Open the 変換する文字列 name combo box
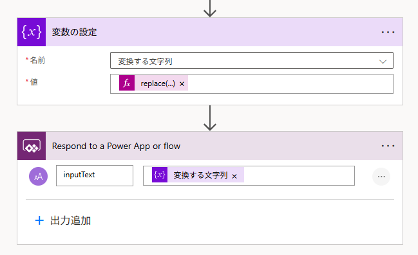Viewport: 418px width, 255px height. [252, 60]
